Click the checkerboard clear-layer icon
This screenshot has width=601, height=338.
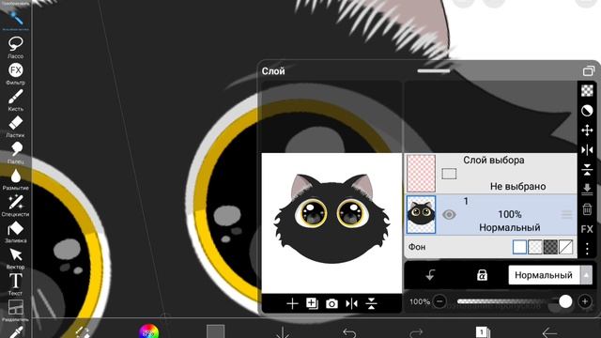tap(587, 90)
